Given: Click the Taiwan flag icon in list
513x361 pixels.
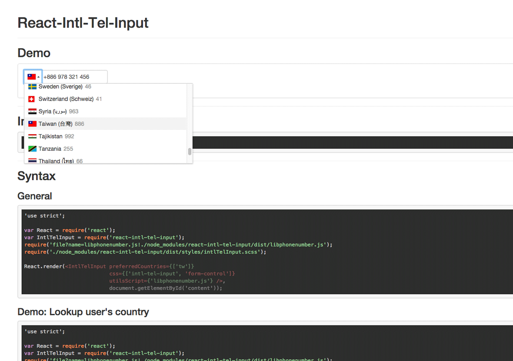Looking at the screenshot, I should [32, 124].
